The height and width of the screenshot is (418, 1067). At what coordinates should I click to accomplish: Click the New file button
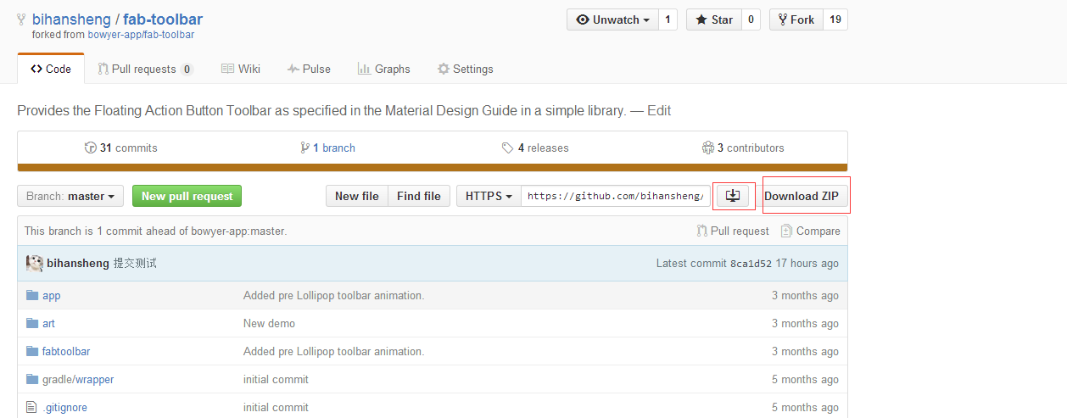pyautogui.click(x=357, y=196)
